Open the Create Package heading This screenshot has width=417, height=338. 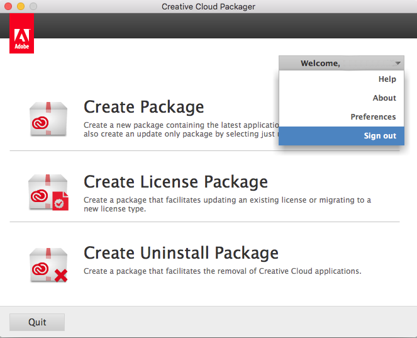(143, 107)
